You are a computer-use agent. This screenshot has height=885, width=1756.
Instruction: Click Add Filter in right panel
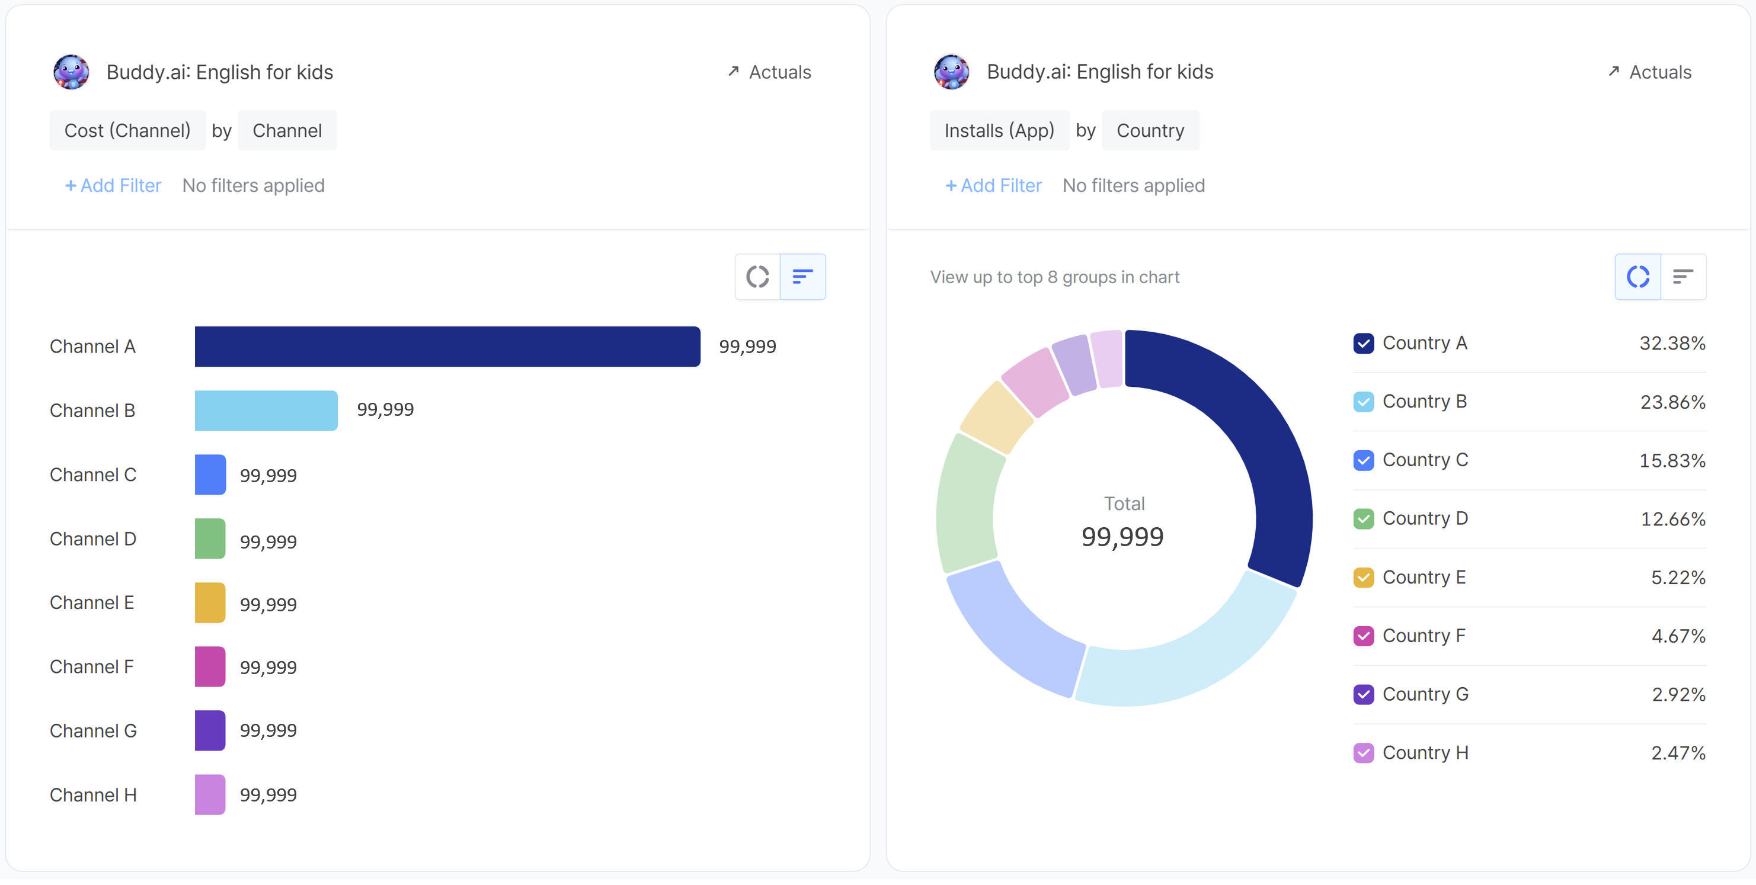[993, 185]
